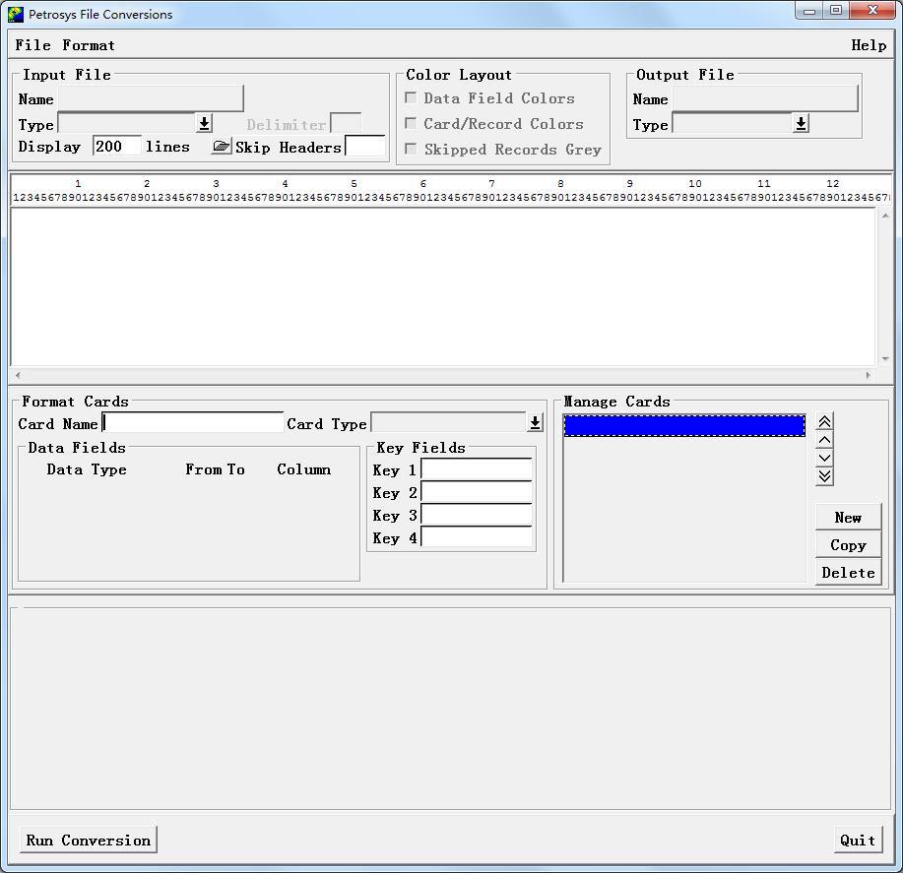This screenshot has height=873, width=903.
Task: Click the Input File Name field
Action: (151, 98)
